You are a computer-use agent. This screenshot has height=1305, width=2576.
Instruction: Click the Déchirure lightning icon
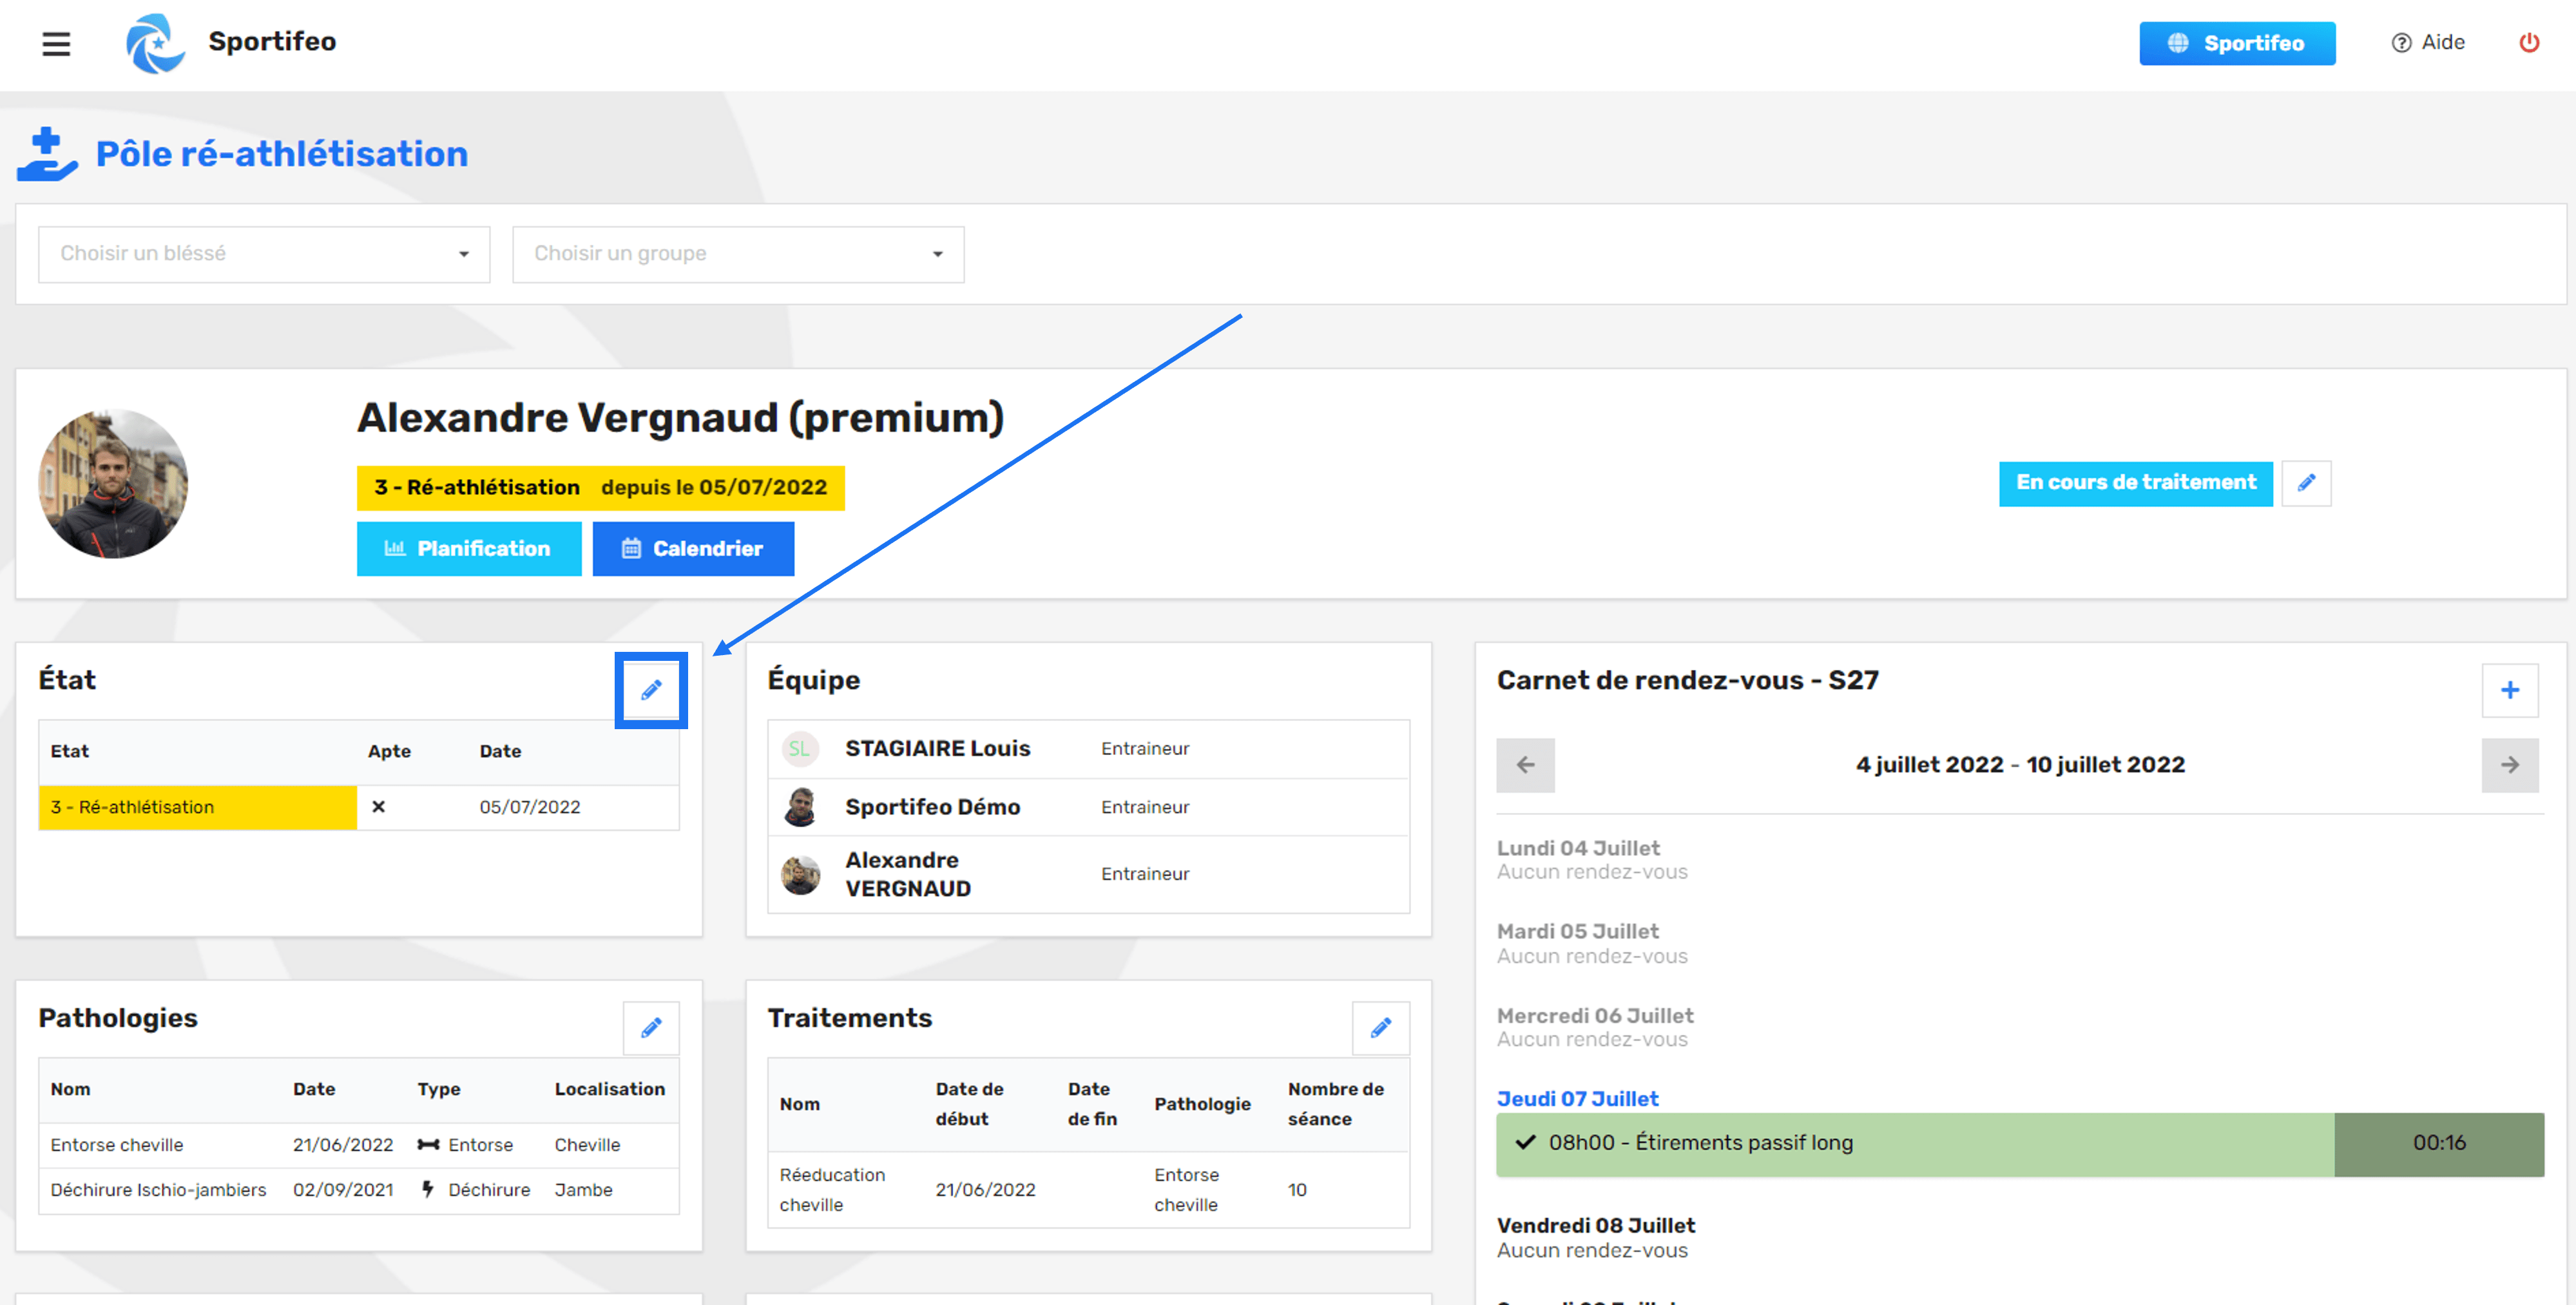(428, 1190)
